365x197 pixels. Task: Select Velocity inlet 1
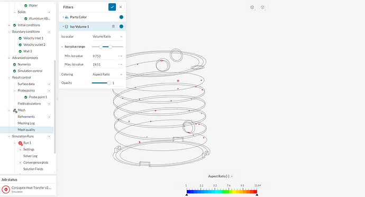33,38
